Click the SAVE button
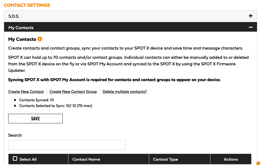This screenshot has height=165, width=260. click(x=35, y=118)
